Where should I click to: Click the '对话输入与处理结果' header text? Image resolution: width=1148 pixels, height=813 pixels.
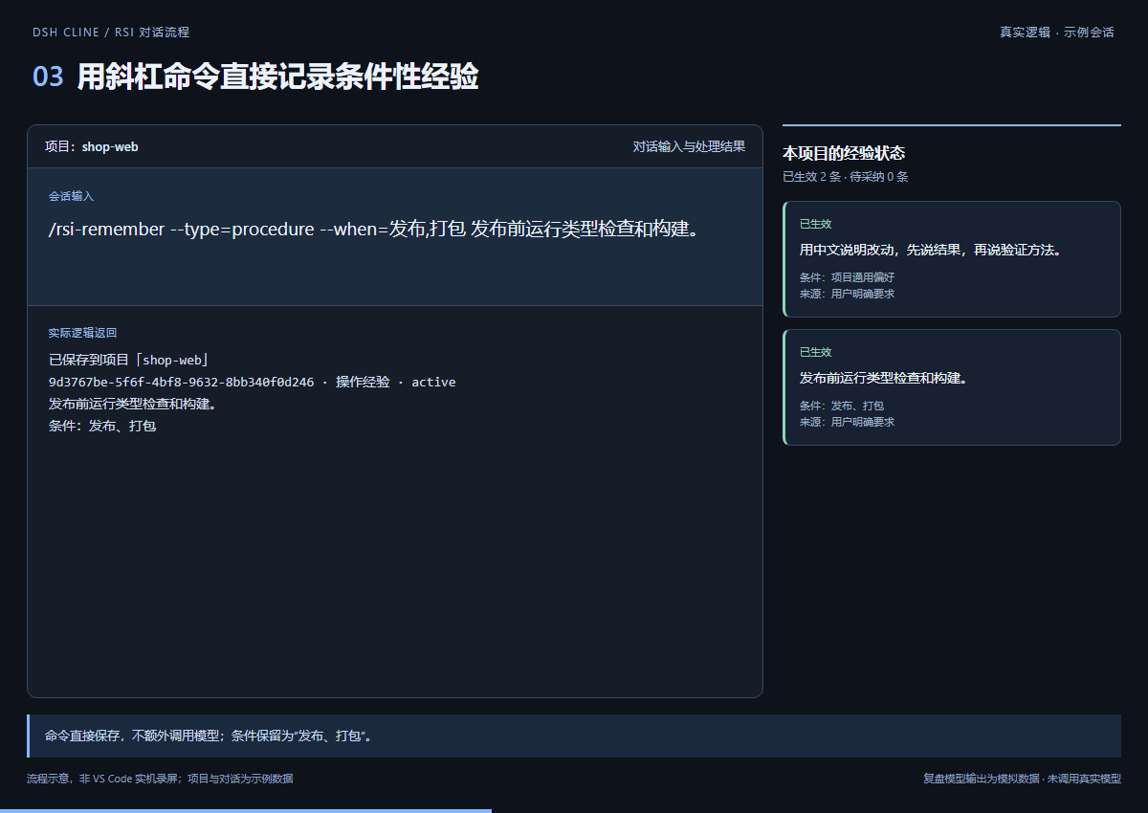[x=689, y=146]
